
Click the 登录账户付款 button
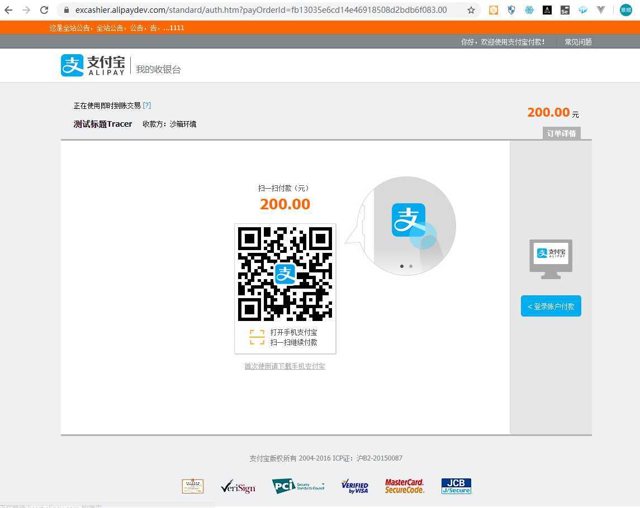tap(551, 306)
